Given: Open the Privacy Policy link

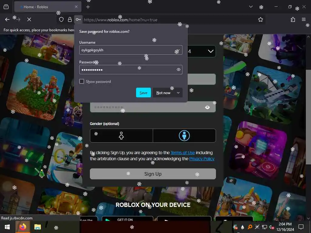Looking at the screenshot, I should 202,159.
